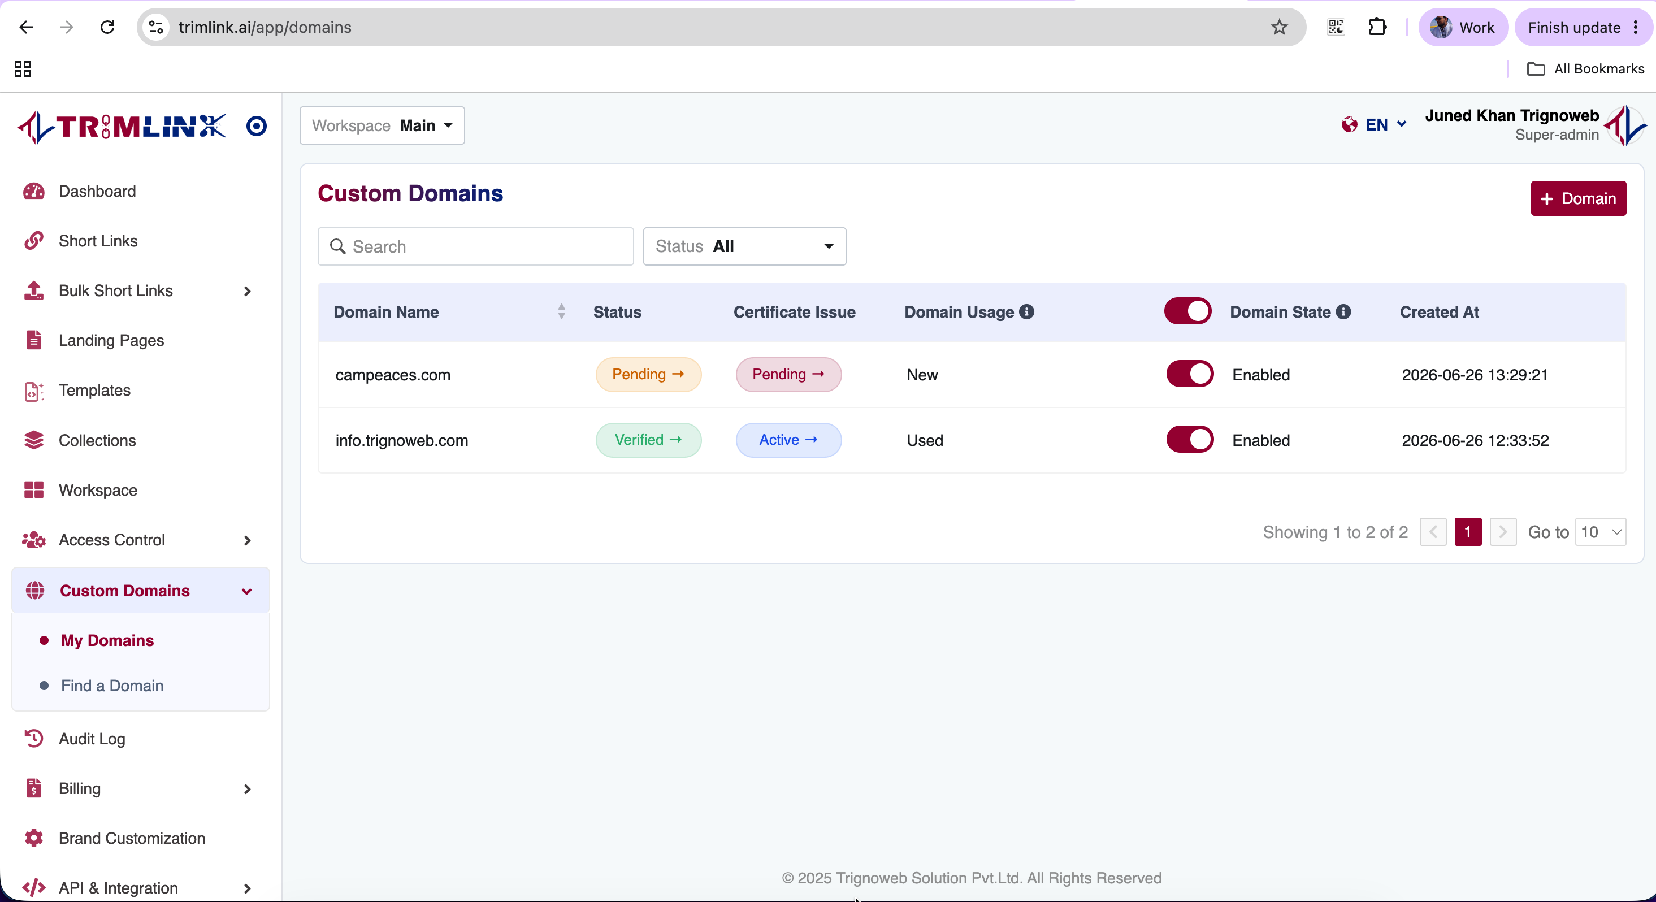The image size is (1656, 902).
Task: Click the Templates file icon
Action: [x=33, y=391]
